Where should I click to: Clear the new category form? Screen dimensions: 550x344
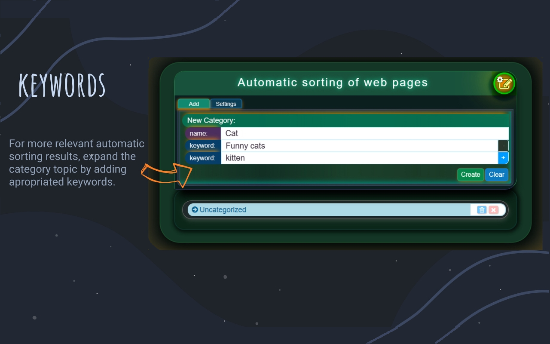click(x=497, y=175)
